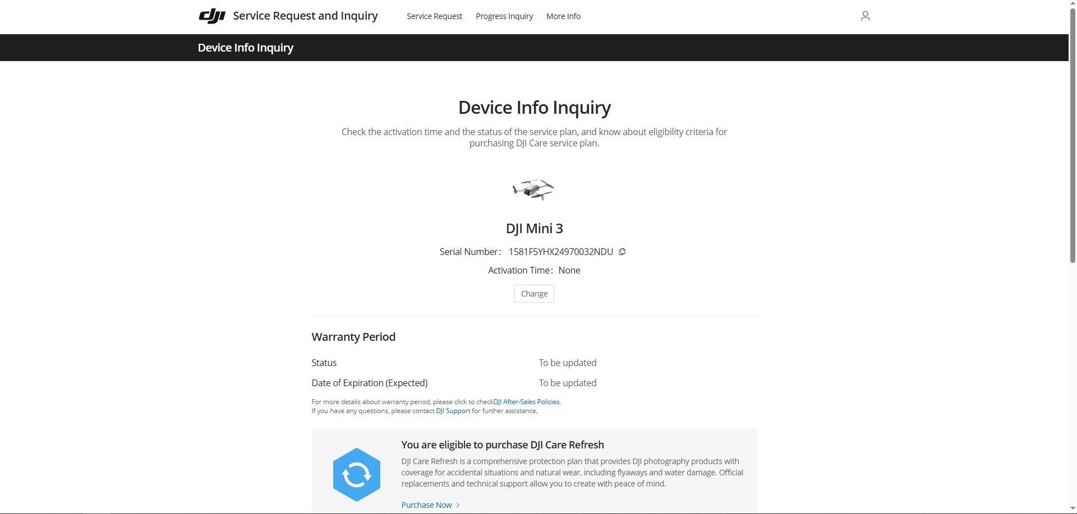Click the DJI Mini 3 drone image
1077x514 pixels.
[533, 190]
